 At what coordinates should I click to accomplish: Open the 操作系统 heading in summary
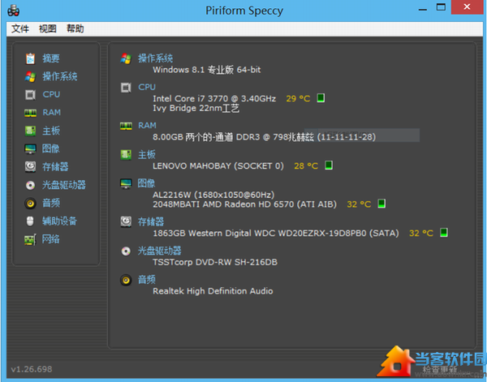(x=155, y=58)
